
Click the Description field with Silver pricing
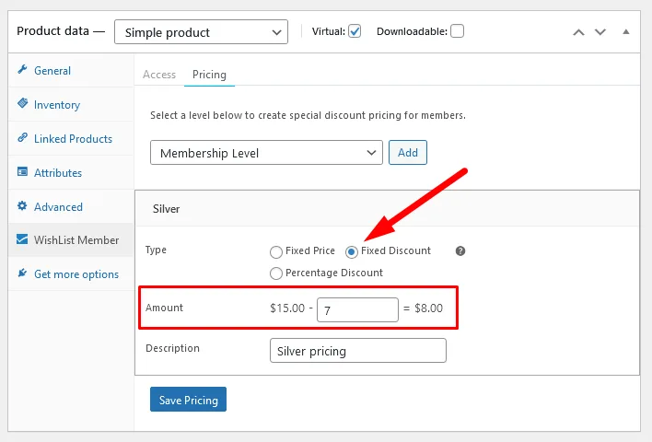[x=357, y=351]
